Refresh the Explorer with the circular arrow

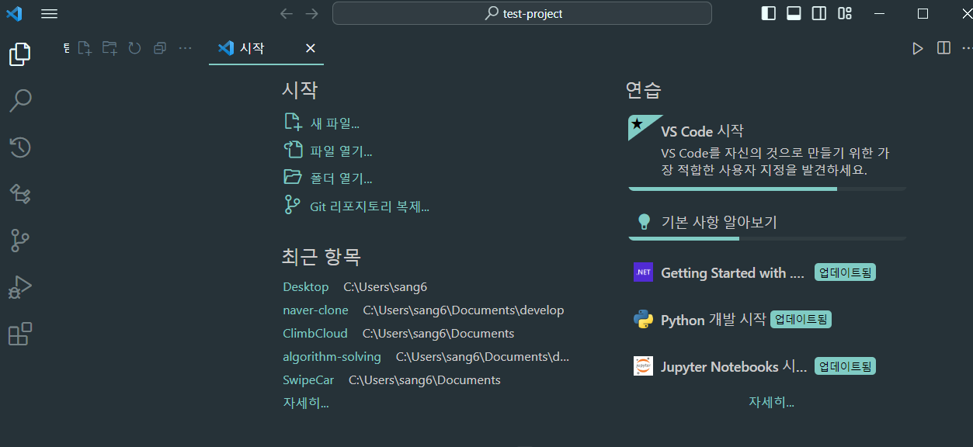pyautogui.click(x=134, y=48)
